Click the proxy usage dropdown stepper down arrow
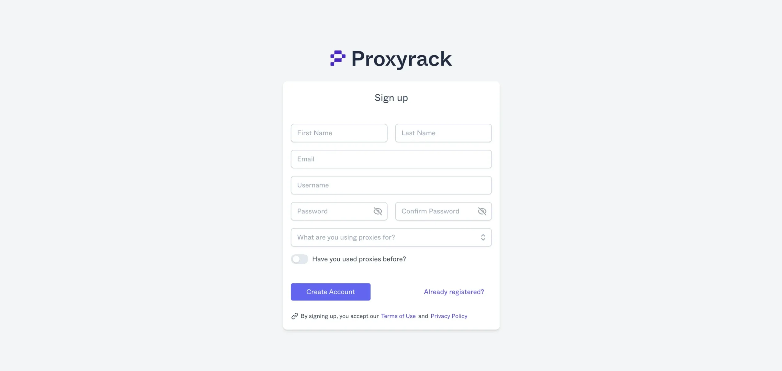This screenshot has width=782, height=371. pyautogui.click(x=482, y=239)
